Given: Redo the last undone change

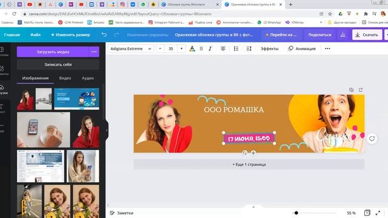Looking at the screenshot, I should [116, 35].
